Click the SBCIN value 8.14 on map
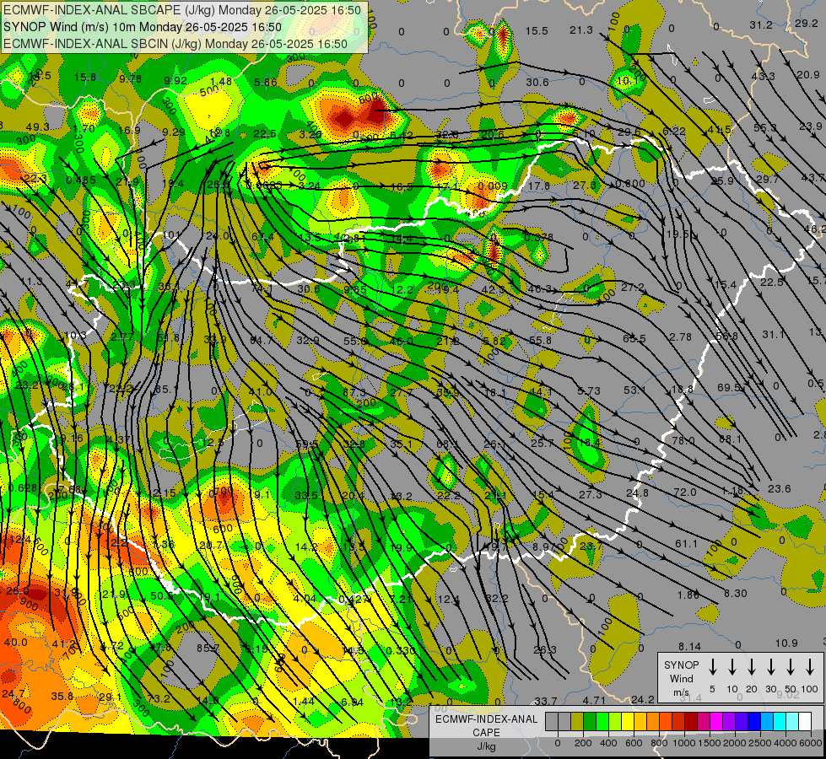The width and height of the screenshot is (826, 759). [689, 646]
